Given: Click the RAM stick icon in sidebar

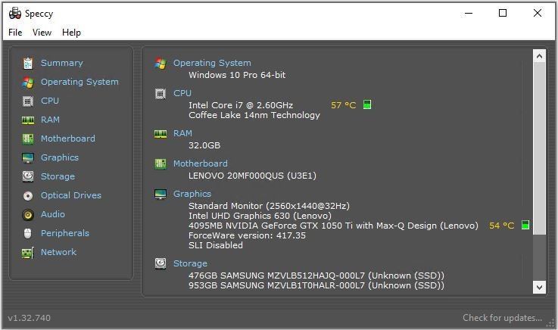Looking at the screenshot, I should [x=28, y=120].
